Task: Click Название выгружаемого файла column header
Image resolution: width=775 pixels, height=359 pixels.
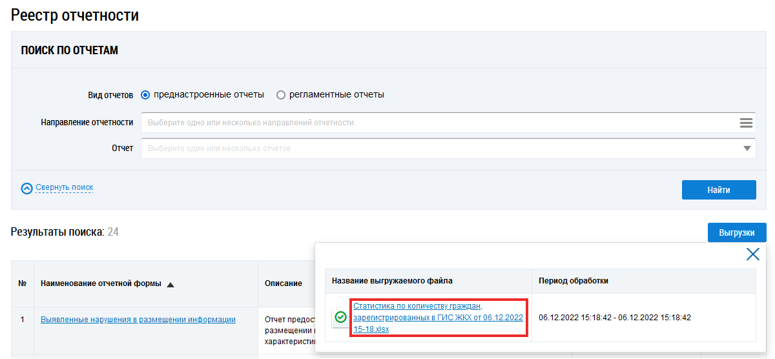Action: (392, 281)
